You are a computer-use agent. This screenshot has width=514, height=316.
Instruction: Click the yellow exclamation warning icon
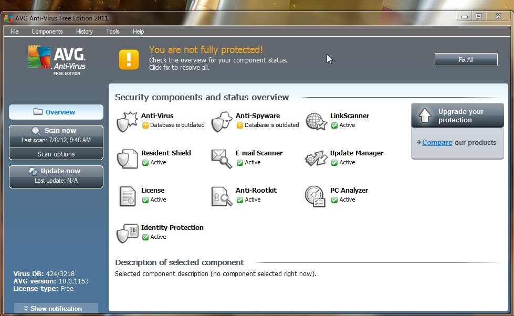click(129, 60)
